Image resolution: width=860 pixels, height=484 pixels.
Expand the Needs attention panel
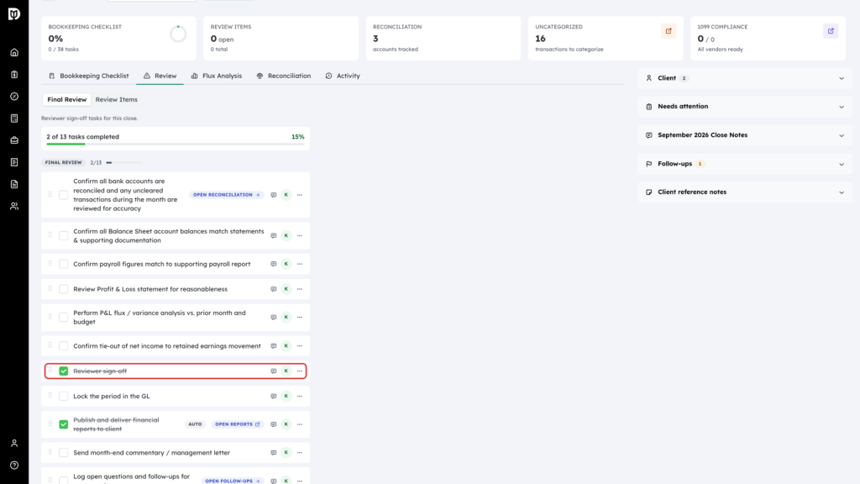745,107
